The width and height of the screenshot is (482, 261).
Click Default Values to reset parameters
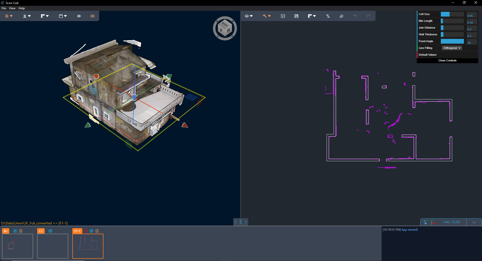[428, 55]
